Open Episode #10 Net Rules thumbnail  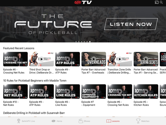[x=15, y=91]
